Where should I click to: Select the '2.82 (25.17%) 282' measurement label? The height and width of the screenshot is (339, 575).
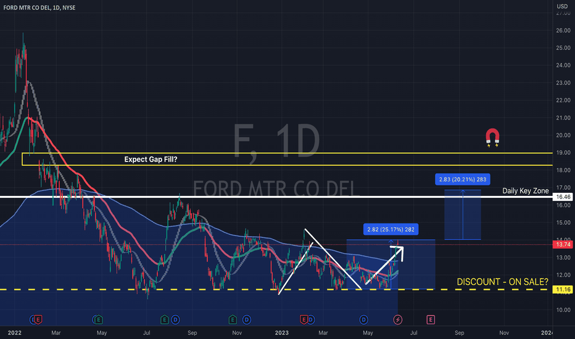tap(391, 229)
